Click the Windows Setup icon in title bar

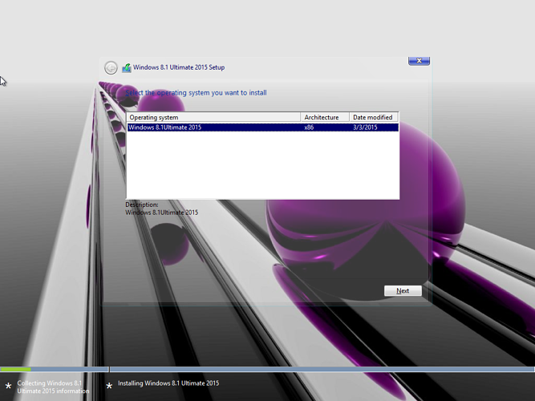[x=126, y=67]
